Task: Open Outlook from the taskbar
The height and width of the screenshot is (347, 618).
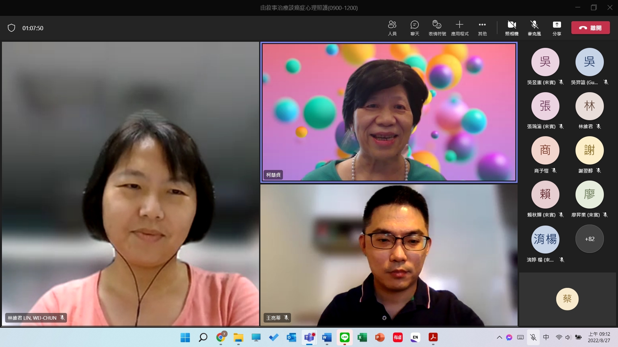Action: coord(292,337)
